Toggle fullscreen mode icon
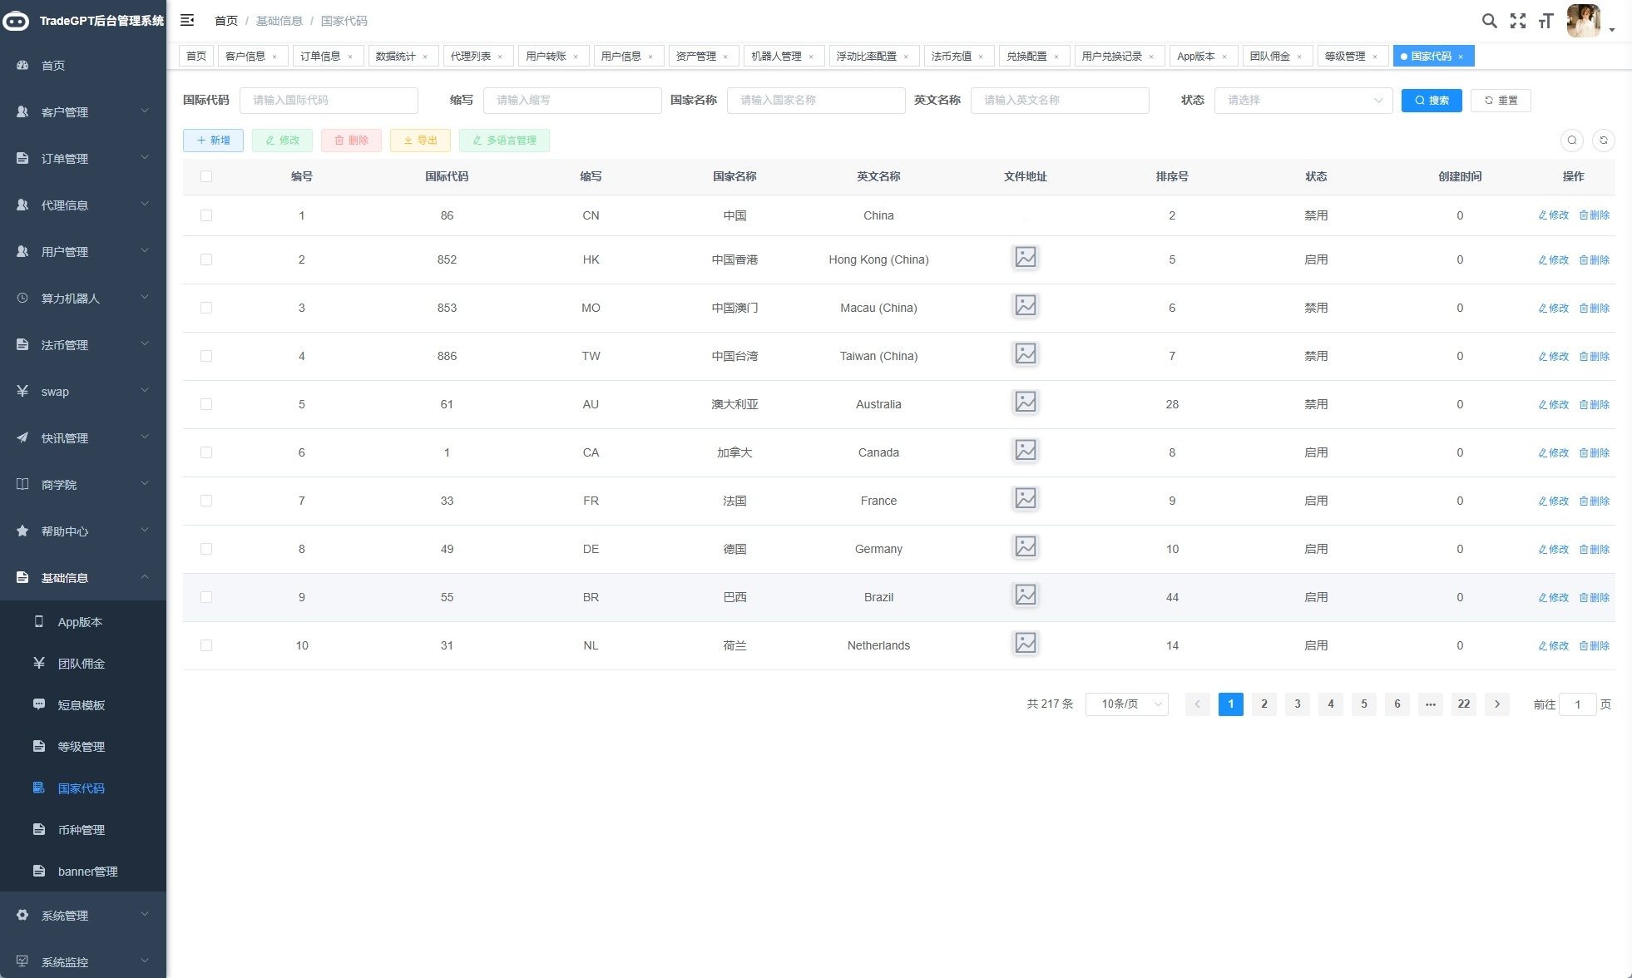Viewport: 1632px width, 978px height. (1518, 21)
